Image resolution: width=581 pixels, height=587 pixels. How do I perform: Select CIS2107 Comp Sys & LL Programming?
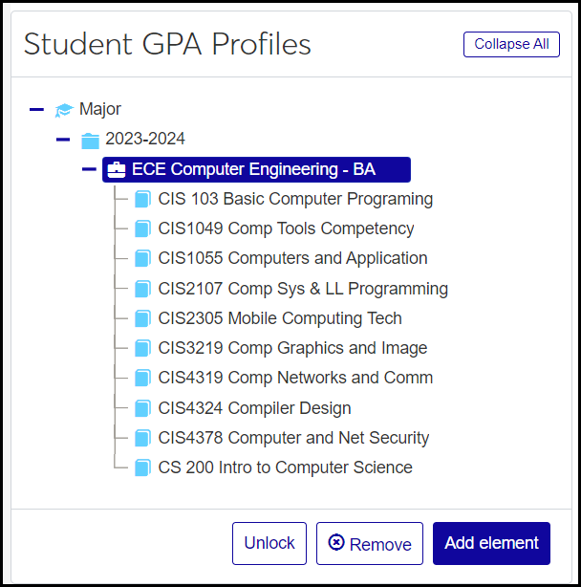pos(303,289)
